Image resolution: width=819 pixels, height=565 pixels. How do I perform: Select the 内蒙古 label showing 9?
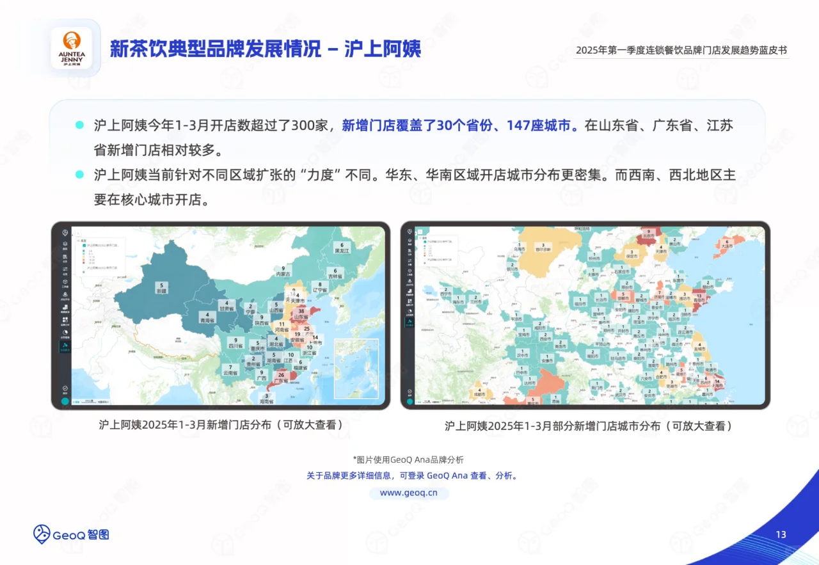pos(283,271)
